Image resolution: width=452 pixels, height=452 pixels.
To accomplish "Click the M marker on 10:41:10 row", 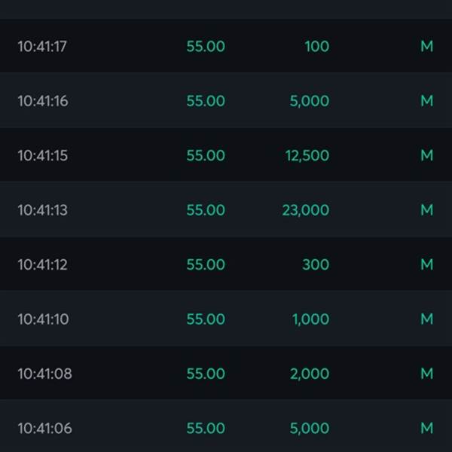I will tap(426, 319).
